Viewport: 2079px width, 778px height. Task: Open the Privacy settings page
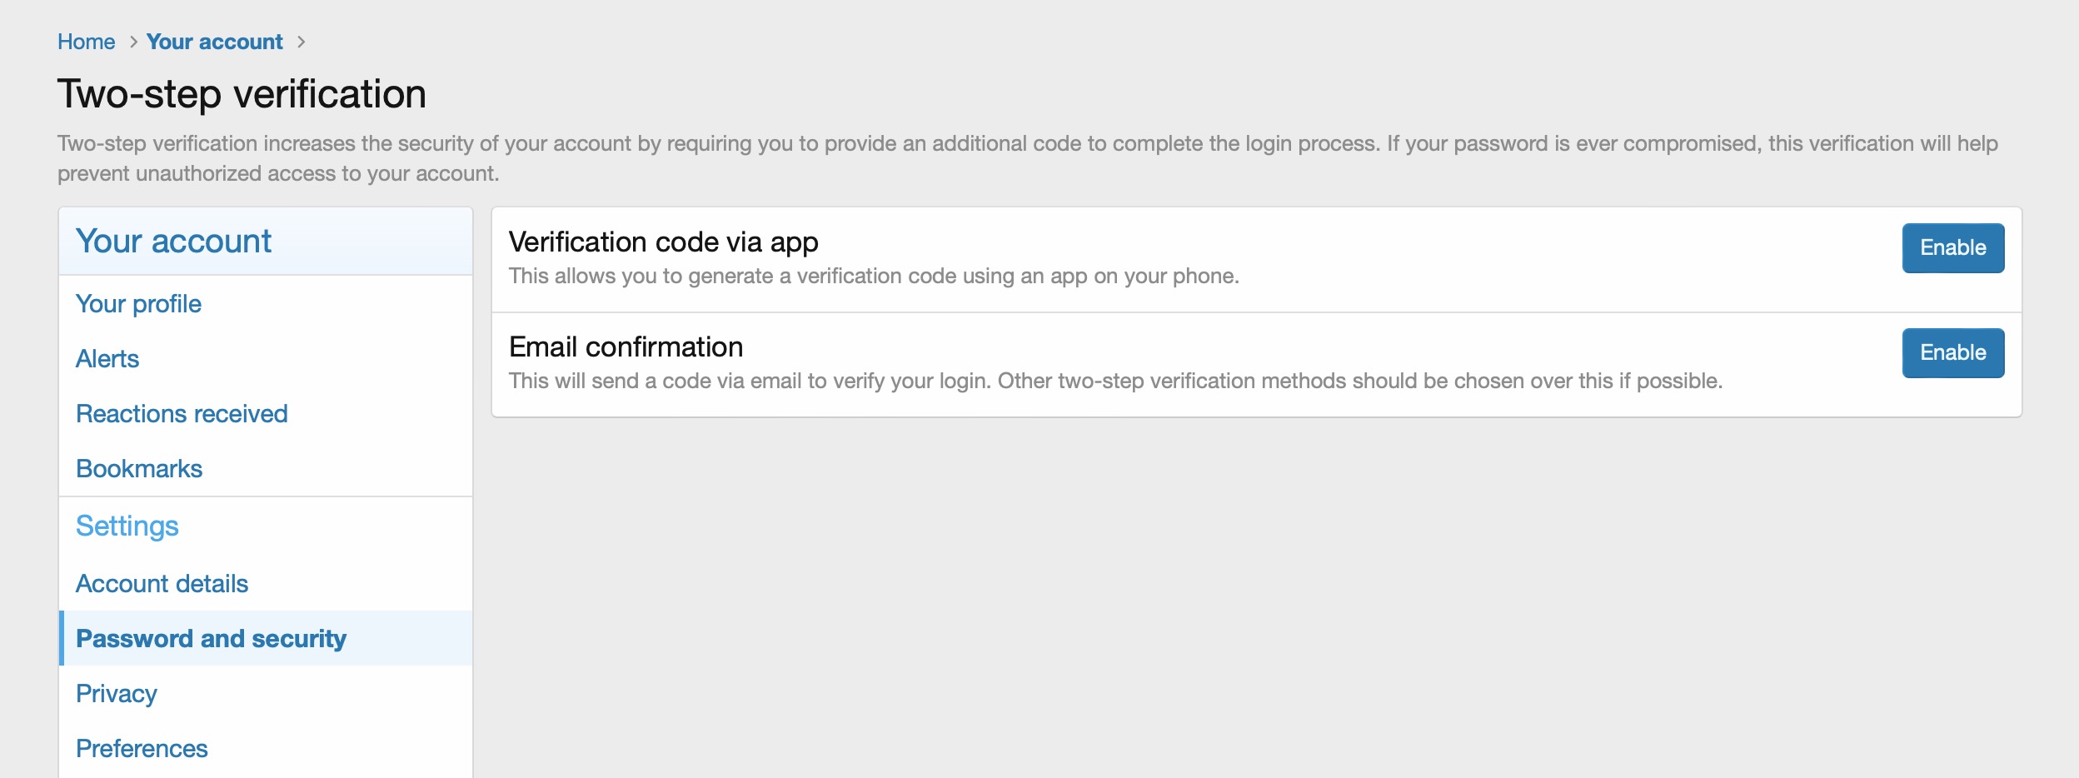pyautogui.click(x=116, y=694)
